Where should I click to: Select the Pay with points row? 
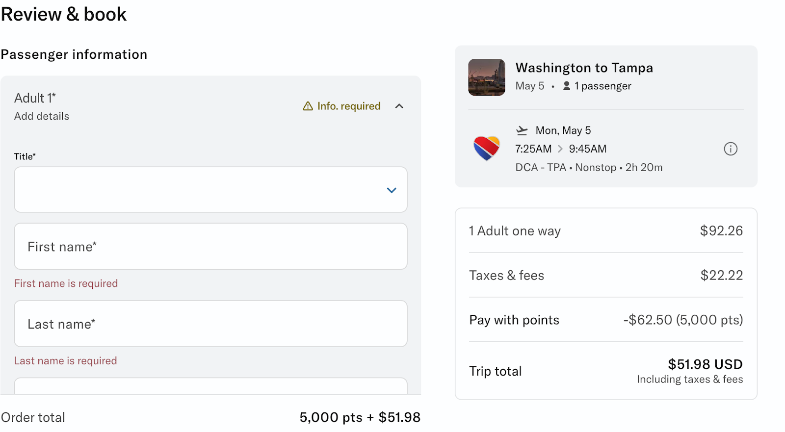pyautogui.click(x=606, y=320)
